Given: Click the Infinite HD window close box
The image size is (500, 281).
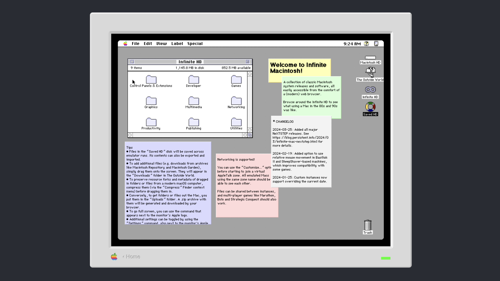Looking at the screenshot, I should [132, 62].
